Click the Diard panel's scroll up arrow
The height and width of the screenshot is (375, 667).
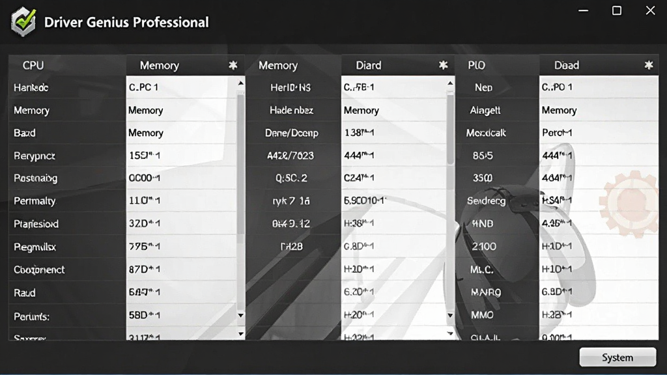[x=450, y=83]
